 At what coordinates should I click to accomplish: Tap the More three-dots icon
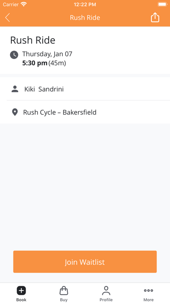pyautogui.click(x=148, y=290)
